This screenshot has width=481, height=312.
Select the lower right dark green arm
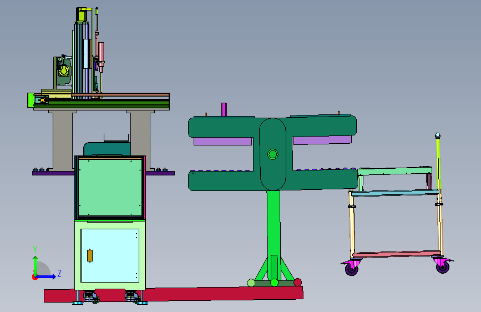[x=325, y=179]
